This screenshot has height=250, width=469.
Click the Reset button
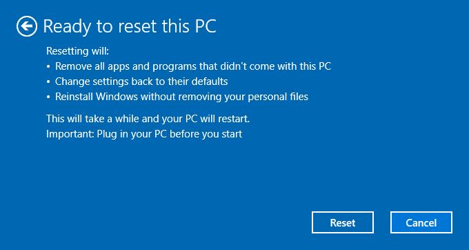pyautogui.click(x=343, y=222)
